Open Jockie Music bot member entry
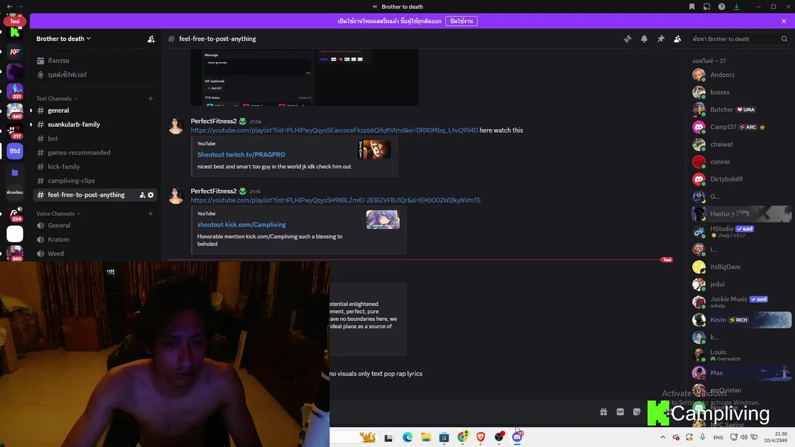 [740, 302]
